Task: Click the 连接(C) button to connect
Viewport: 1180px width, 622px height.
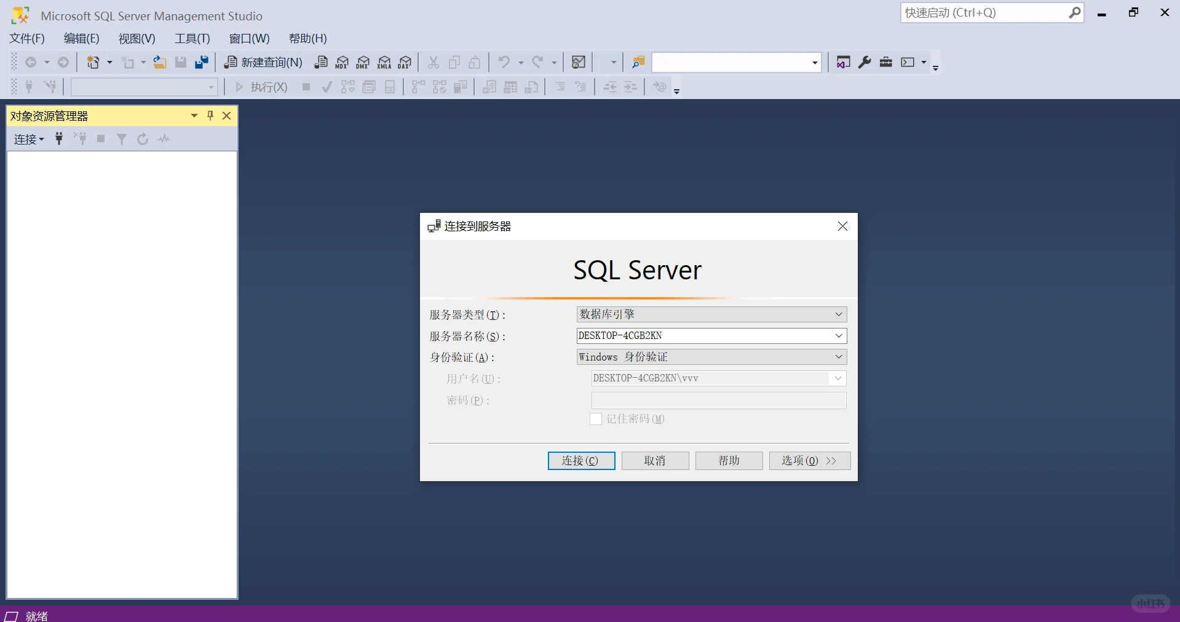Action: 580,460
